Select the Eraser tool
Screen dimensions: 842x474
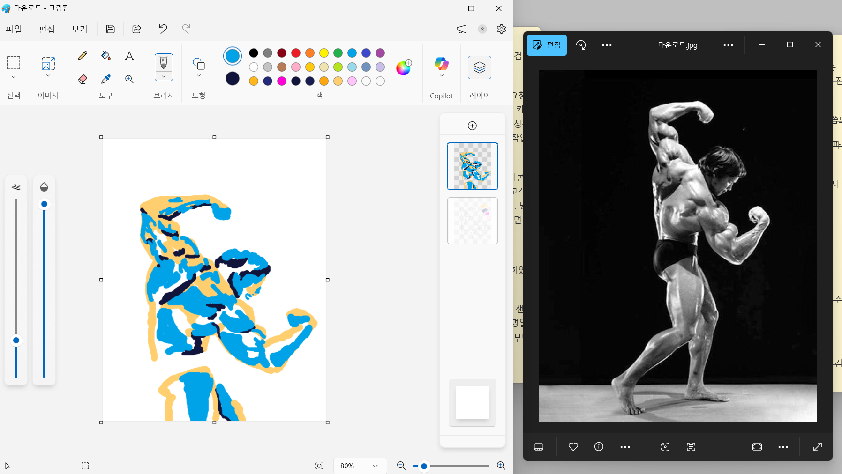pos(83,79)
